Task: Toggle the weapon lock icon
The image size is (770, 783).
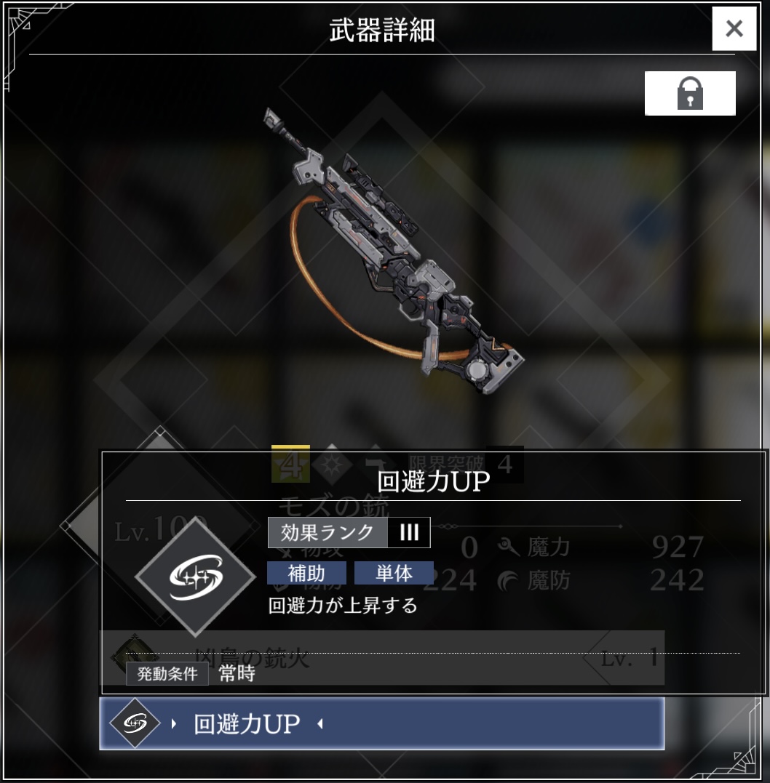Action: pos(690,93)
